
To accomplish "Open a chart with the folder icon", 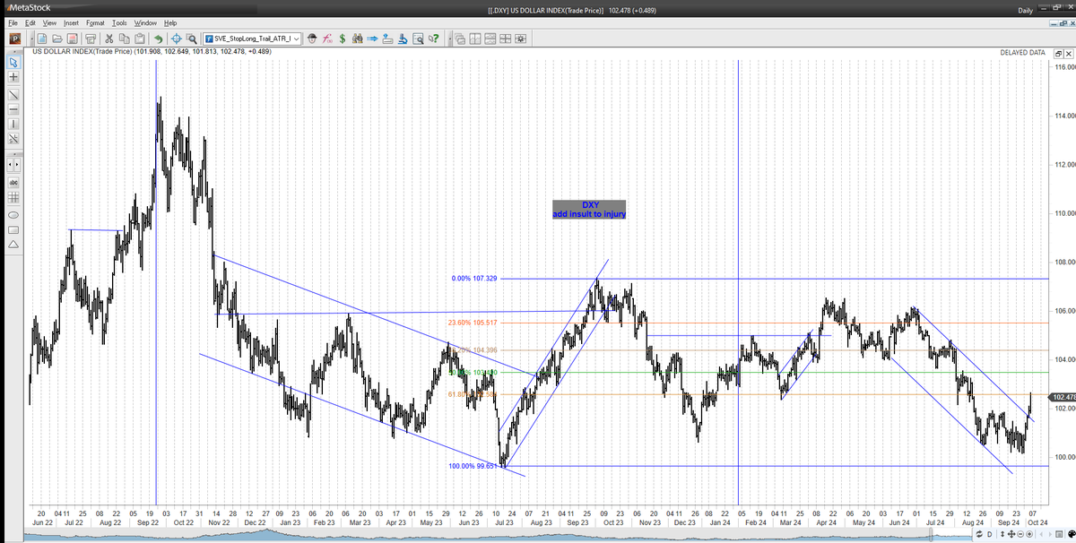I will point(56,39).
